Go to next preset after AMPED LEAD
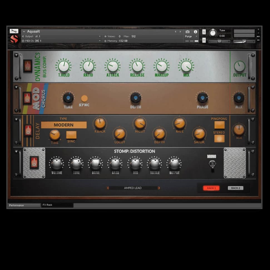Image resolution: width=270 pixels, height=270 pixels. pos(159,188)
